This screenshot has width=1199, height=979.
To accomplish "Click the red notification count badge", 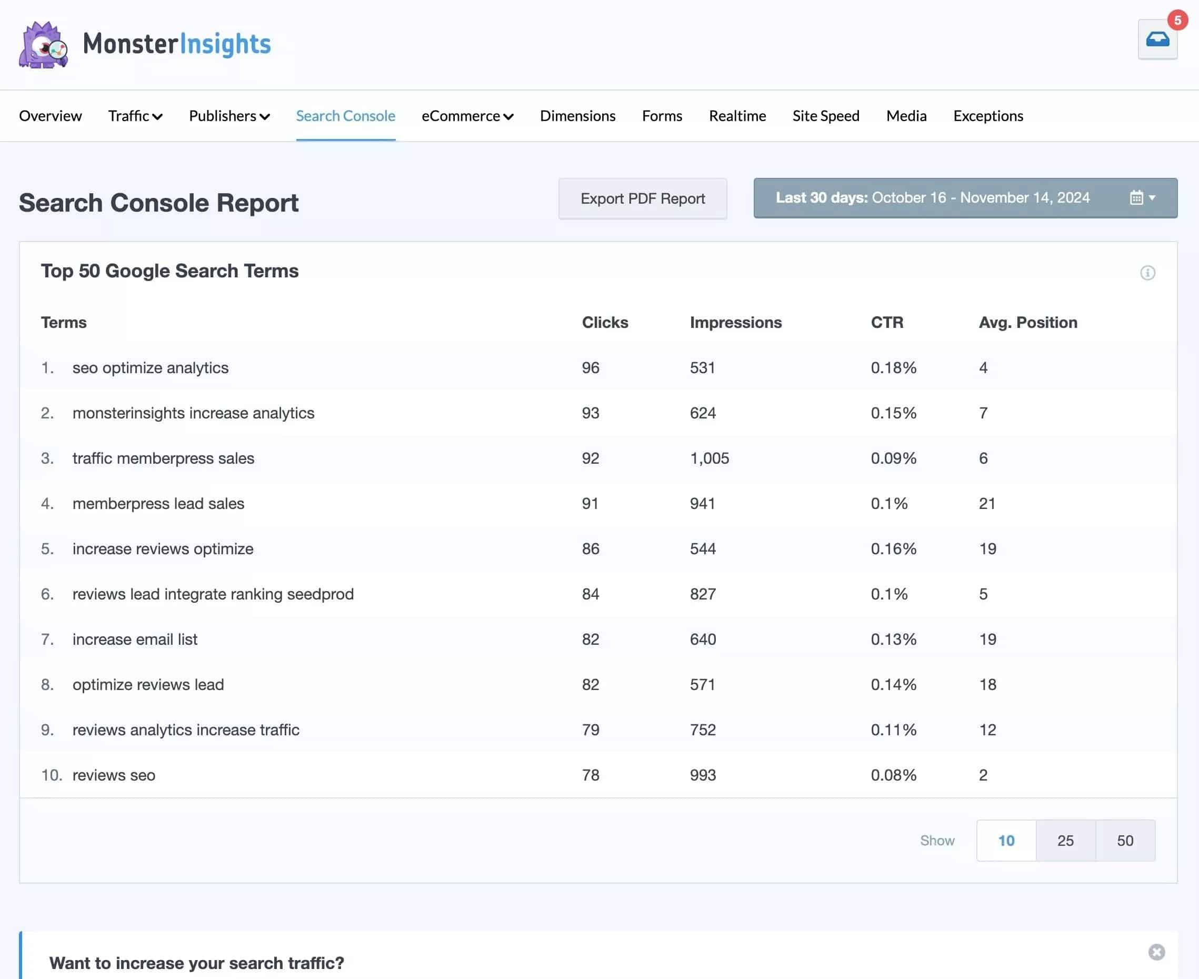I will [x=1177, y=21].
